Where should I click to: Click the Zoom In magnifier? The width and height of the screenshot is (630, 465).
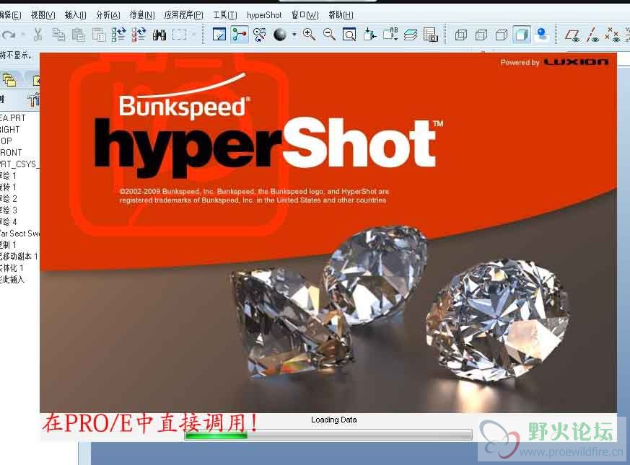click(x=309, y=35)
